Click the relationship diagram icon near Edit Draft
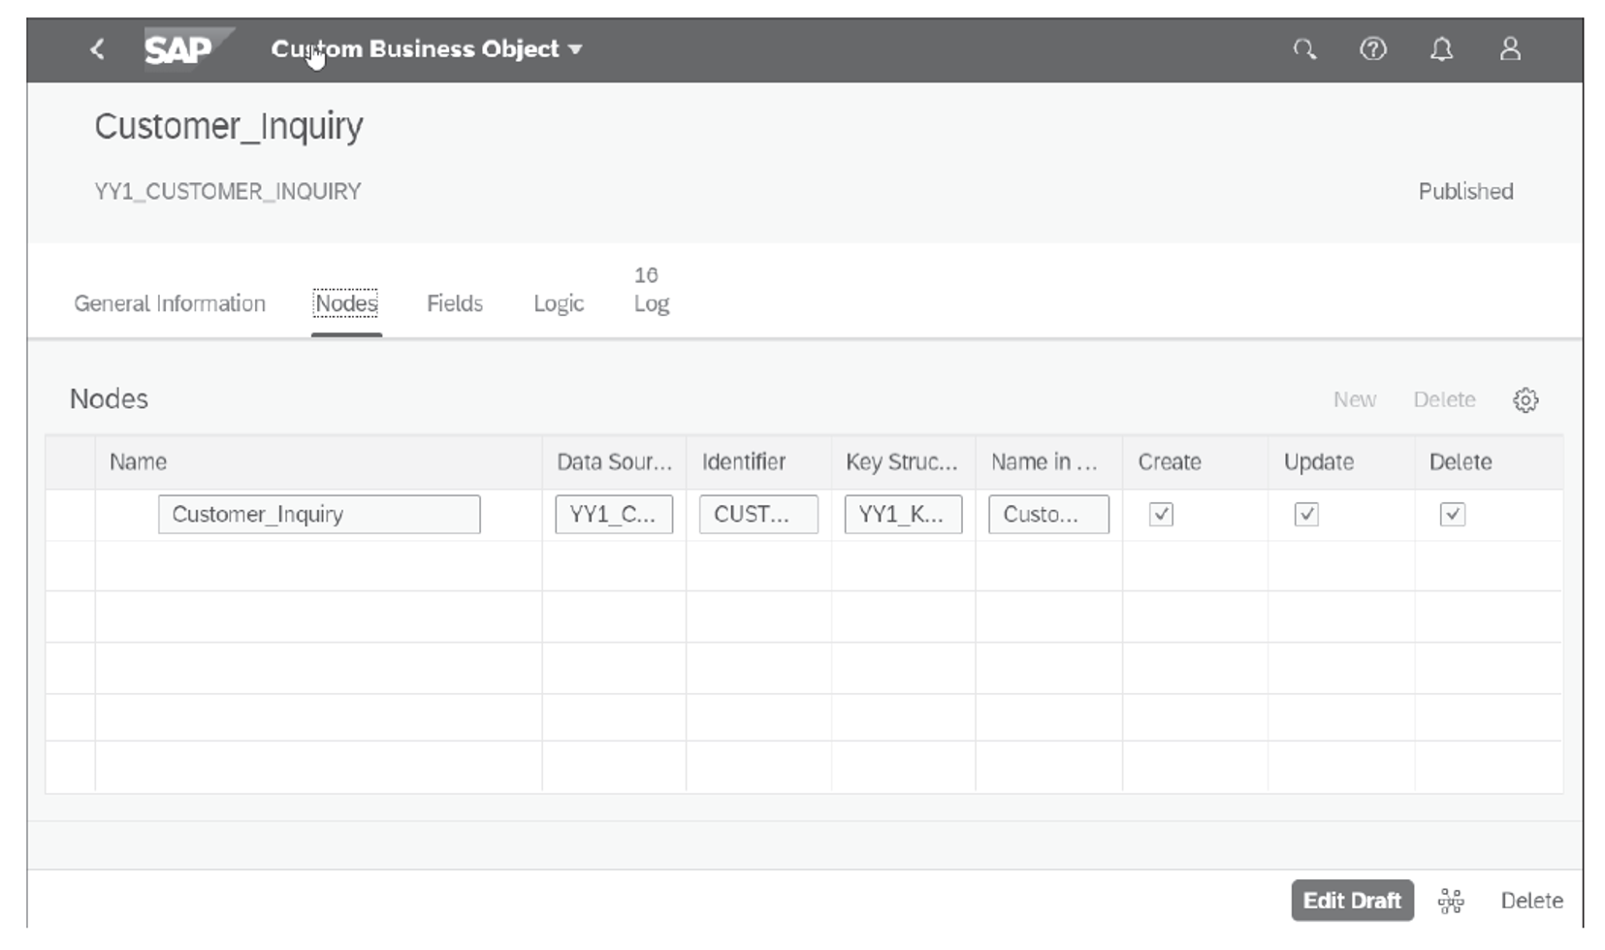1605x950 pixels. click(x=1450, y=901)
